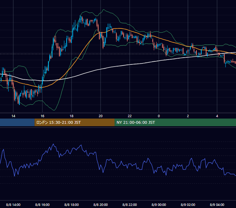This screenshot has width=236, height=208.
Task: Click the NY session bar 21:00-06:00 JST
Action: pyautogui.click(x=175, y=122)
